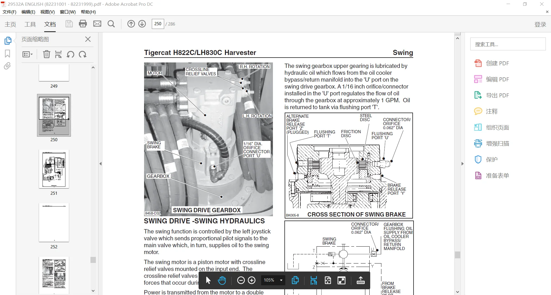Click the page break thumbnail tool icon
The height and width of the screenshot is (295, 551).
click(58, 54)
